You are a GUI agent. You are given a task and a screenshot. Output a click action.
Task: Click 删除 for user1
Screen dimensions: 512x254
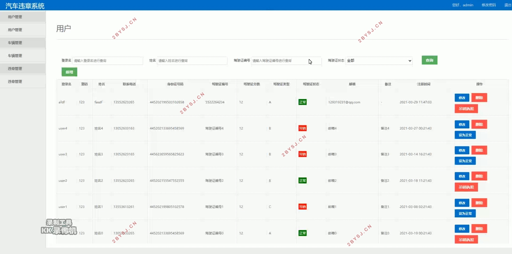pyautogui.click(x=479, y=203)
